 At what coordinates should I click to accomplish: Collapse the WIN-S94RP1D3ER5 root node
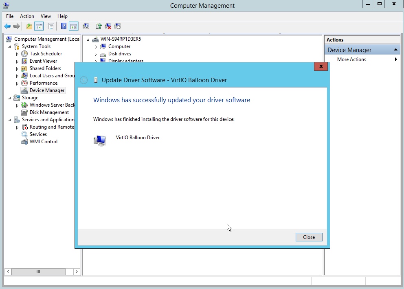coord(88,39)
